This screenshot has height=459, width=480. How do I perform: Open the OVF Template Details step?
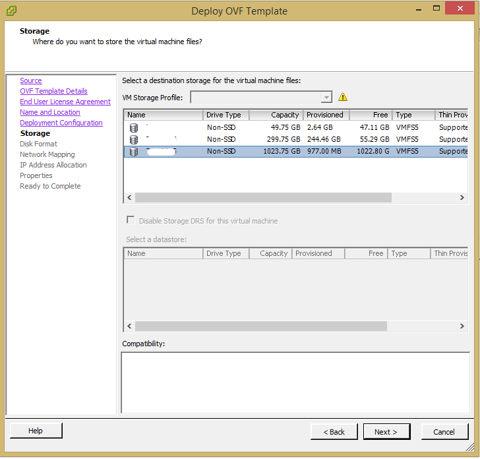click(x=53, y=91)
